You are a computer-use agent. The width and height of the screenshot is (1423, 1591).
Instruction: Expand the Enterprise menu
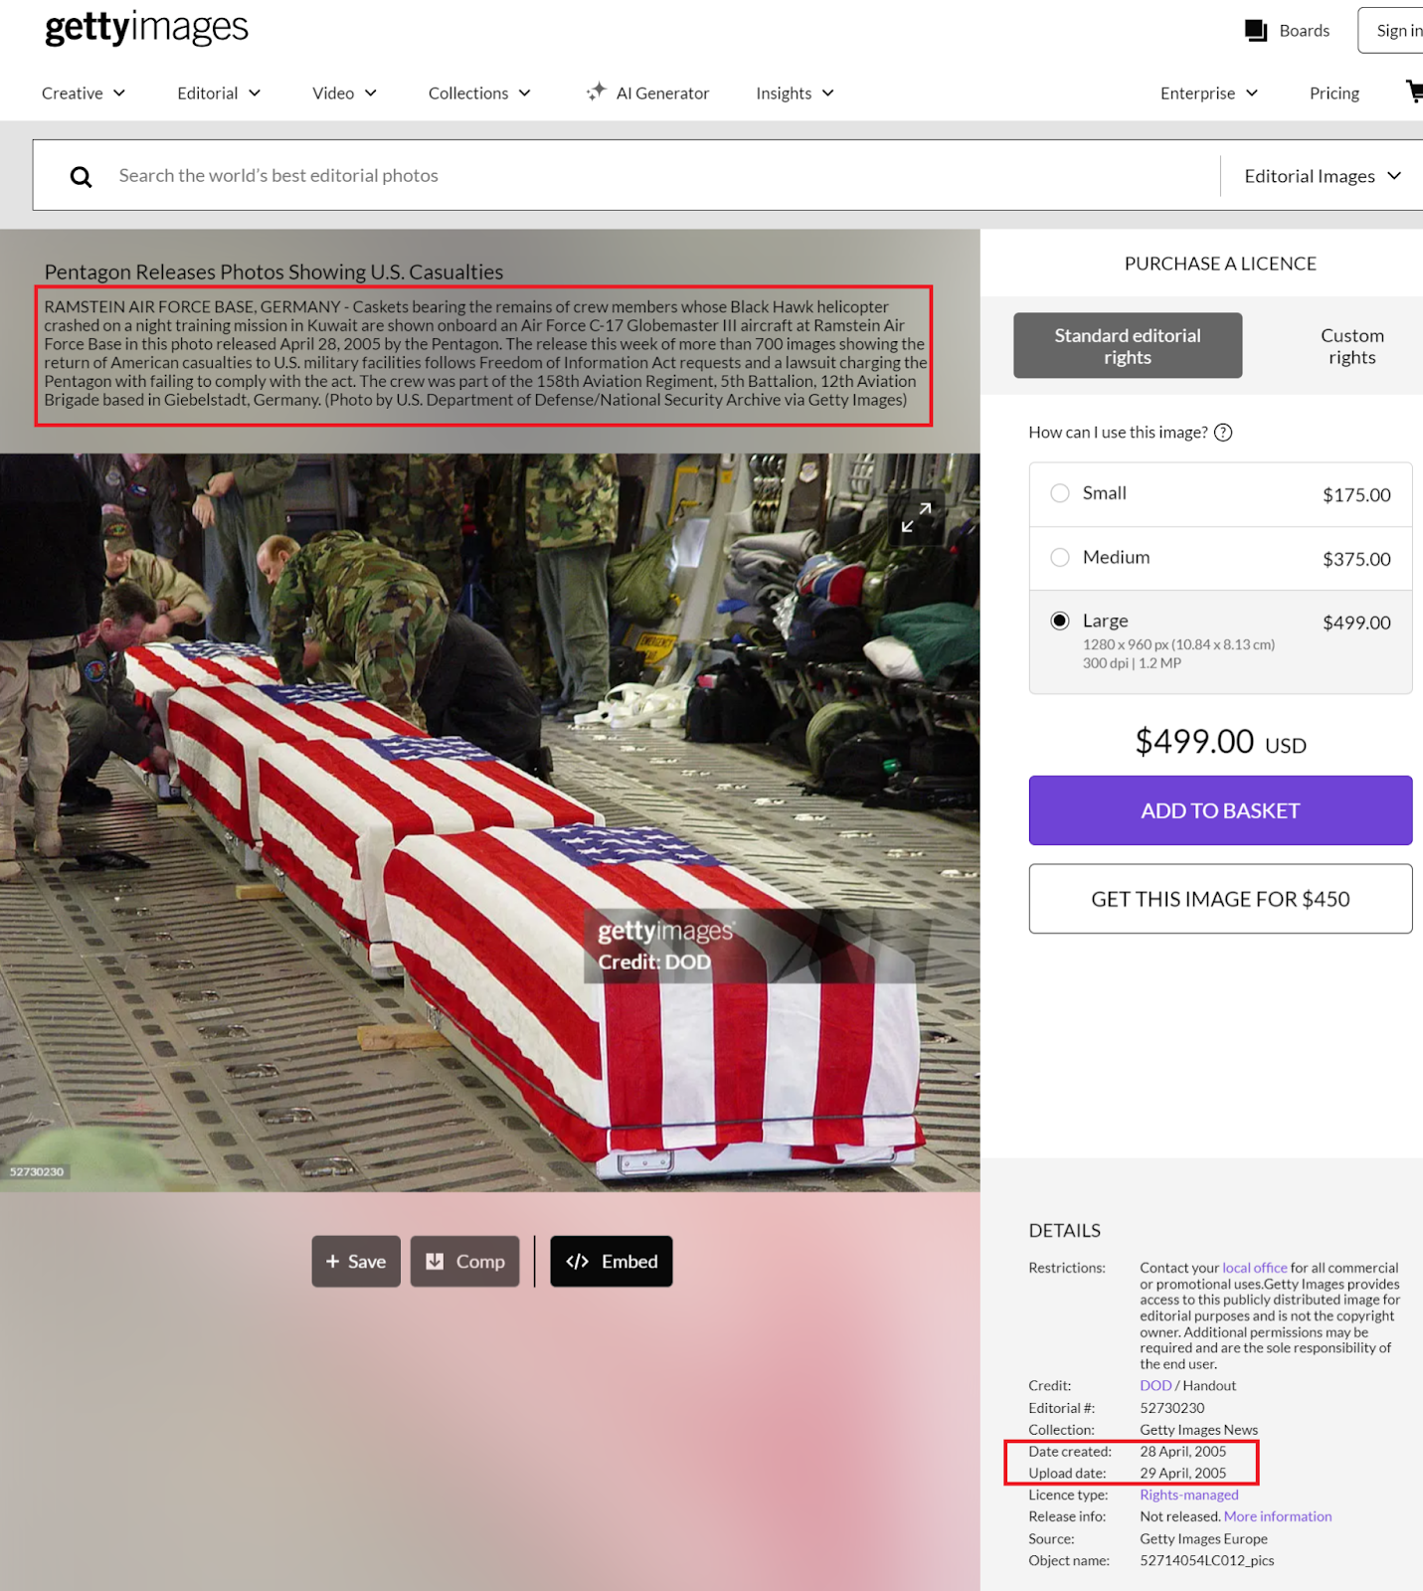click(x=1209, y=92)
